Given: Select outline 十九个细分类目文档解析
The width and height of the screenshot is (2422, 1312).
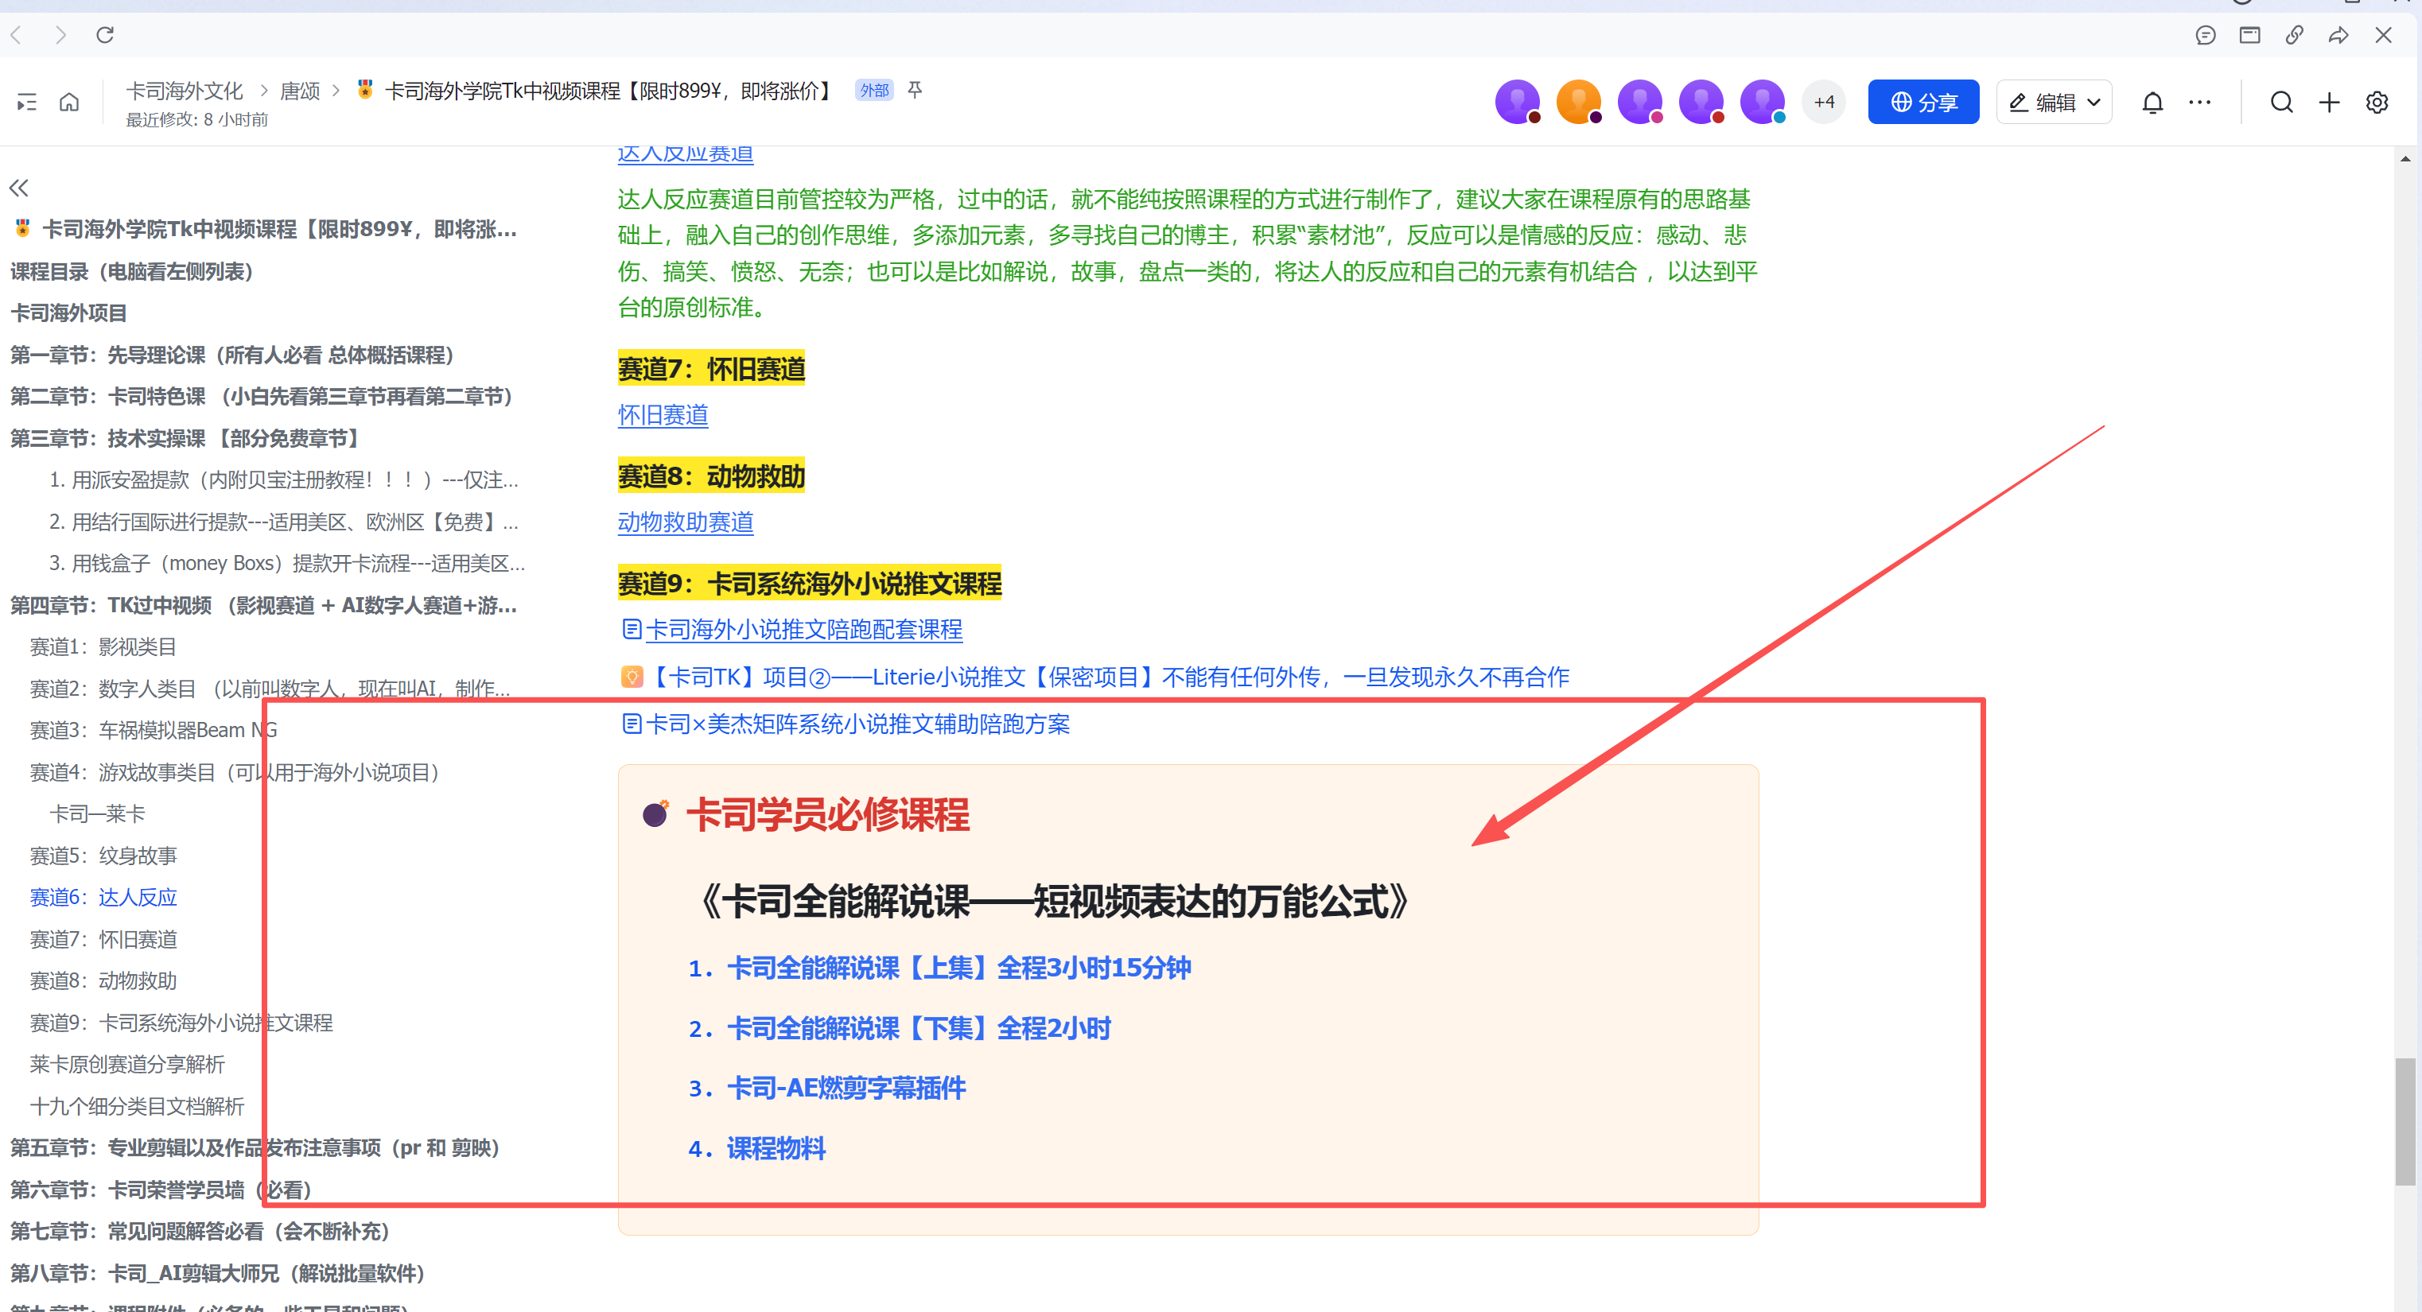Looking at the screenshot, I should pyautogui.click(x=136, y=1106).
